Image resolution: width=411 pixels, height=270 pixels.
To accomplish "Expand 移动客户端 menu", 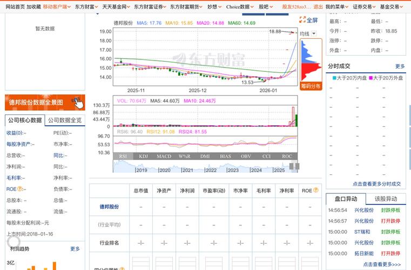I will (x=57, y=7).
